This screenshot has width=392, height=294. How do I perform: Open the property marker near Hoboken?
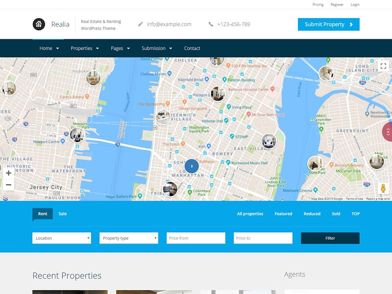tap(93, 78)
